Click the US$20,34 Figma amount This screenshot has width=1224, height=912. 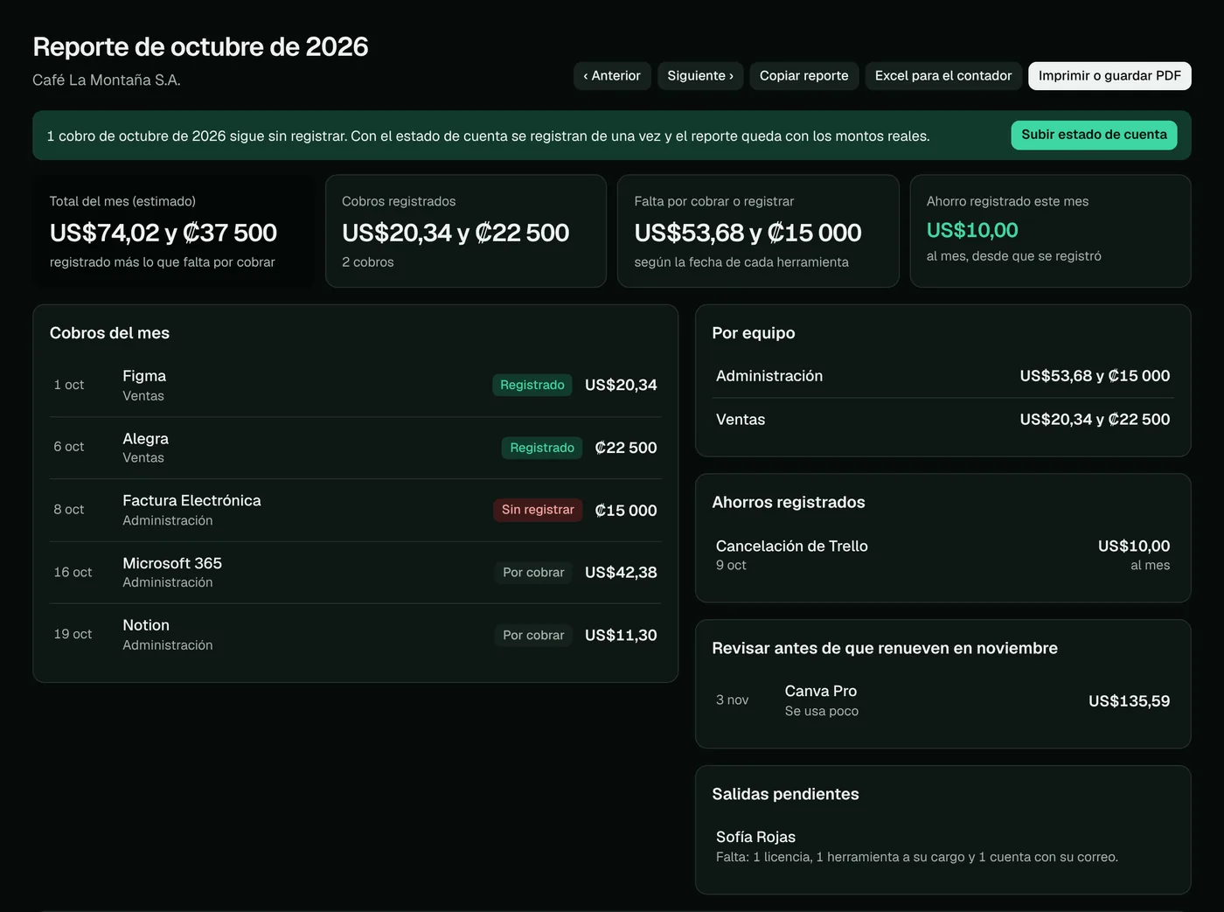point(621,385)
